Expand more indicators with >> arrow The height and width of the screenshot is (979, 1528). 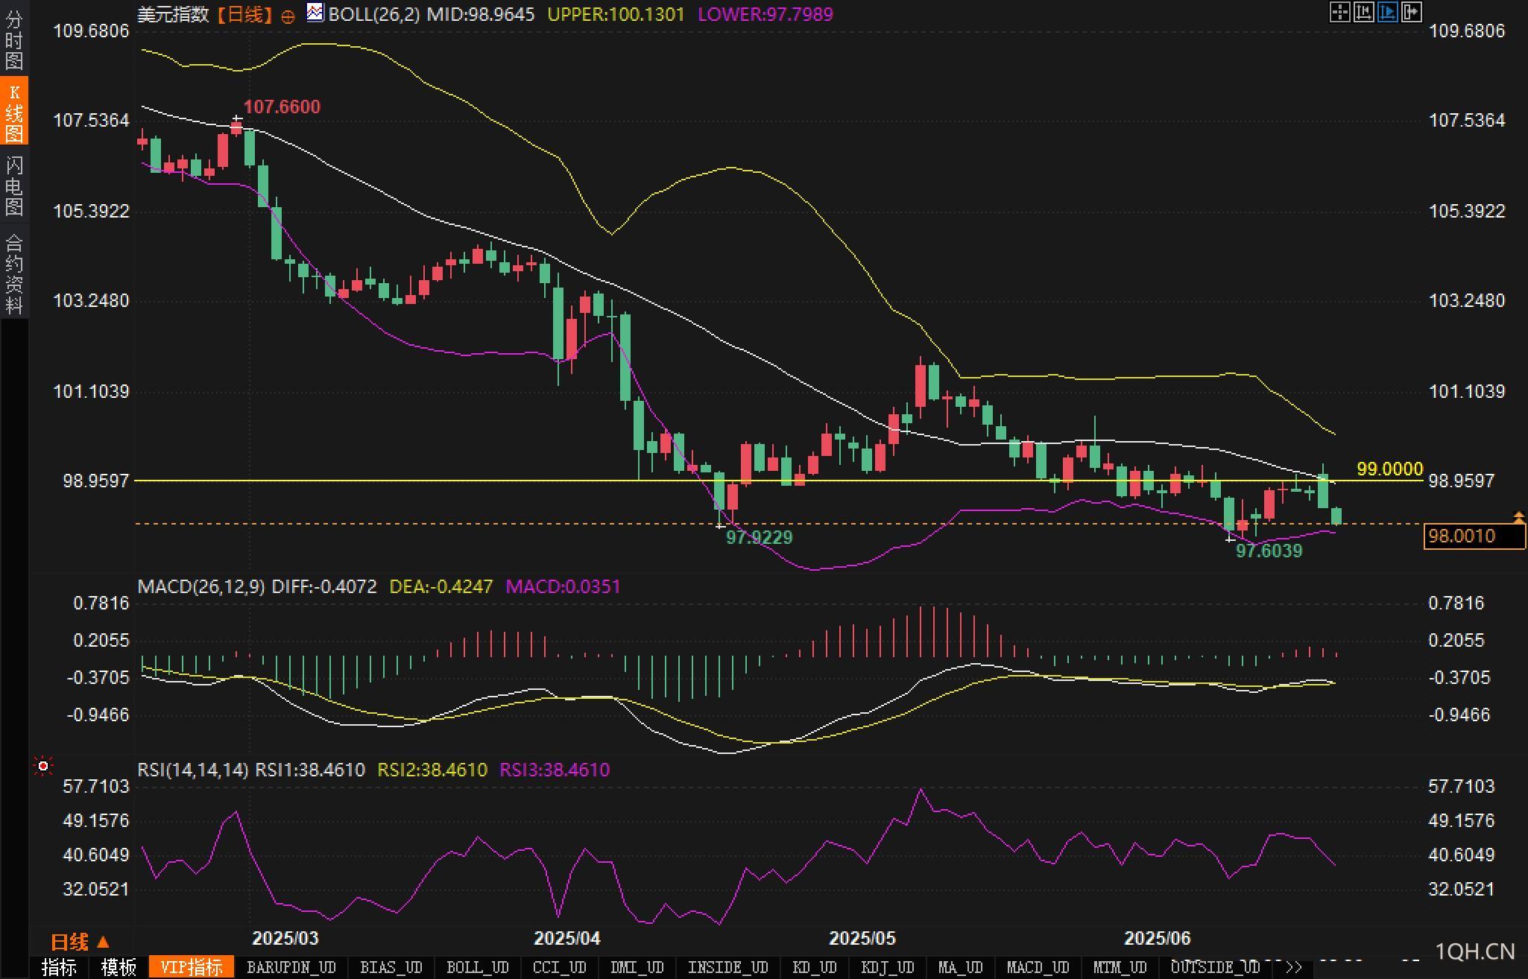point(1294,967)
